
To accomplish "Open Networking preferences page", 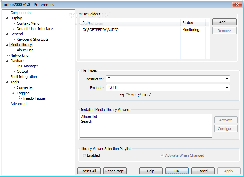I will [x=19, y=55].
